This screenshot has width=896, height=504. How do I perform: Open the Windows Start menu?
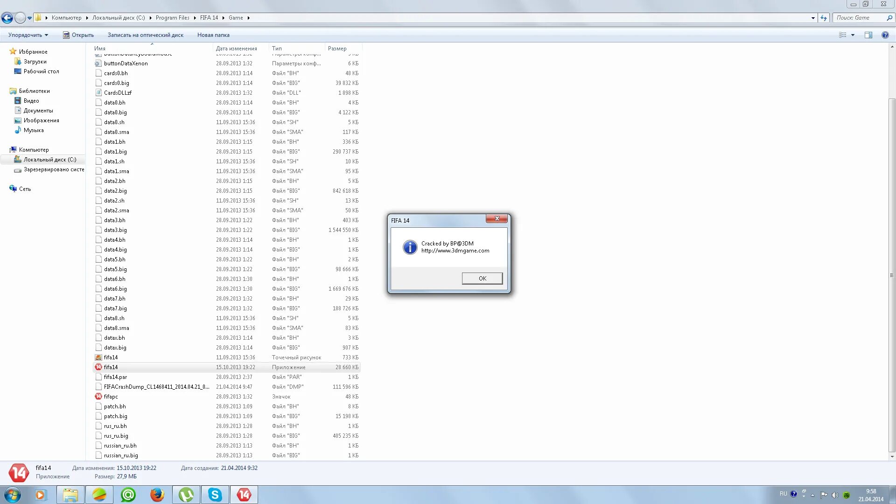pyautogui.click(x=12, y=495)
